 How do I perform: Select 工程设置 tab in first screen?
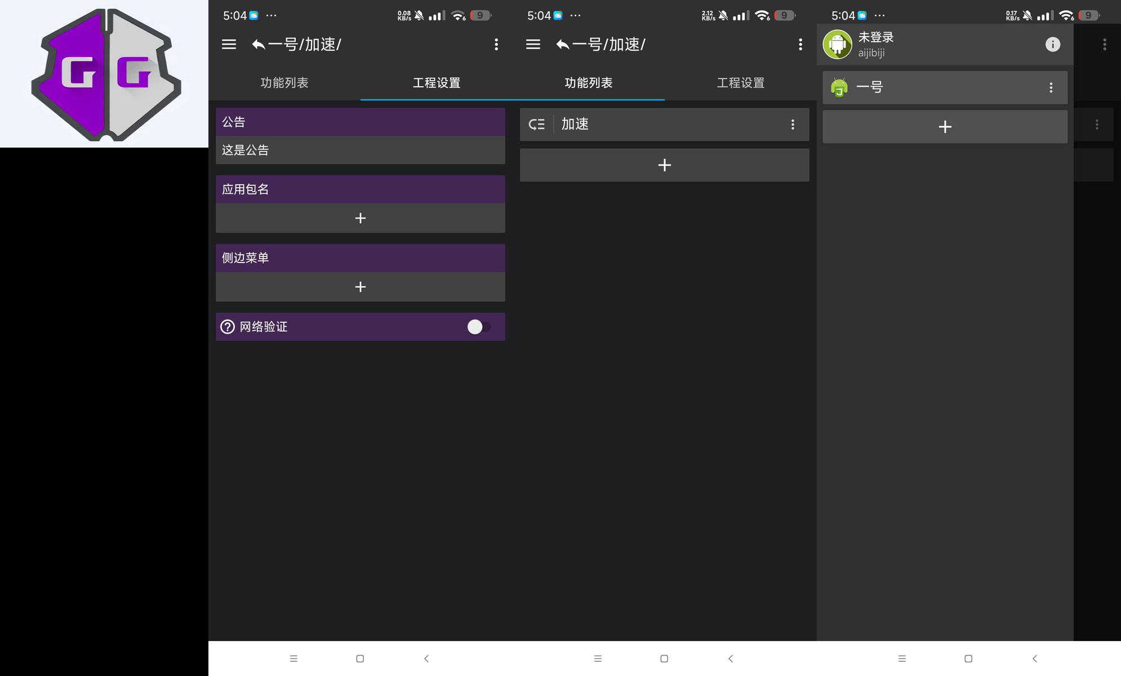437,83
